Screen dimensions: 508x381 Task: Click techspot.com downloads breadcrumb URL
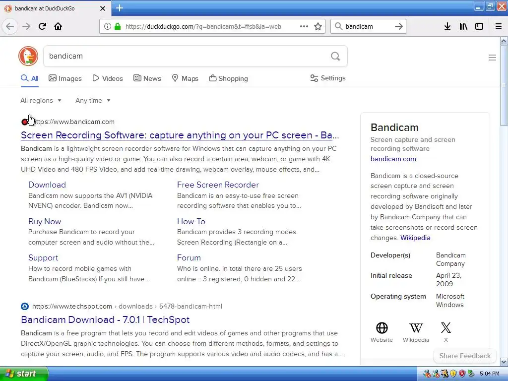pyautogui.click(x=127, y=306)
